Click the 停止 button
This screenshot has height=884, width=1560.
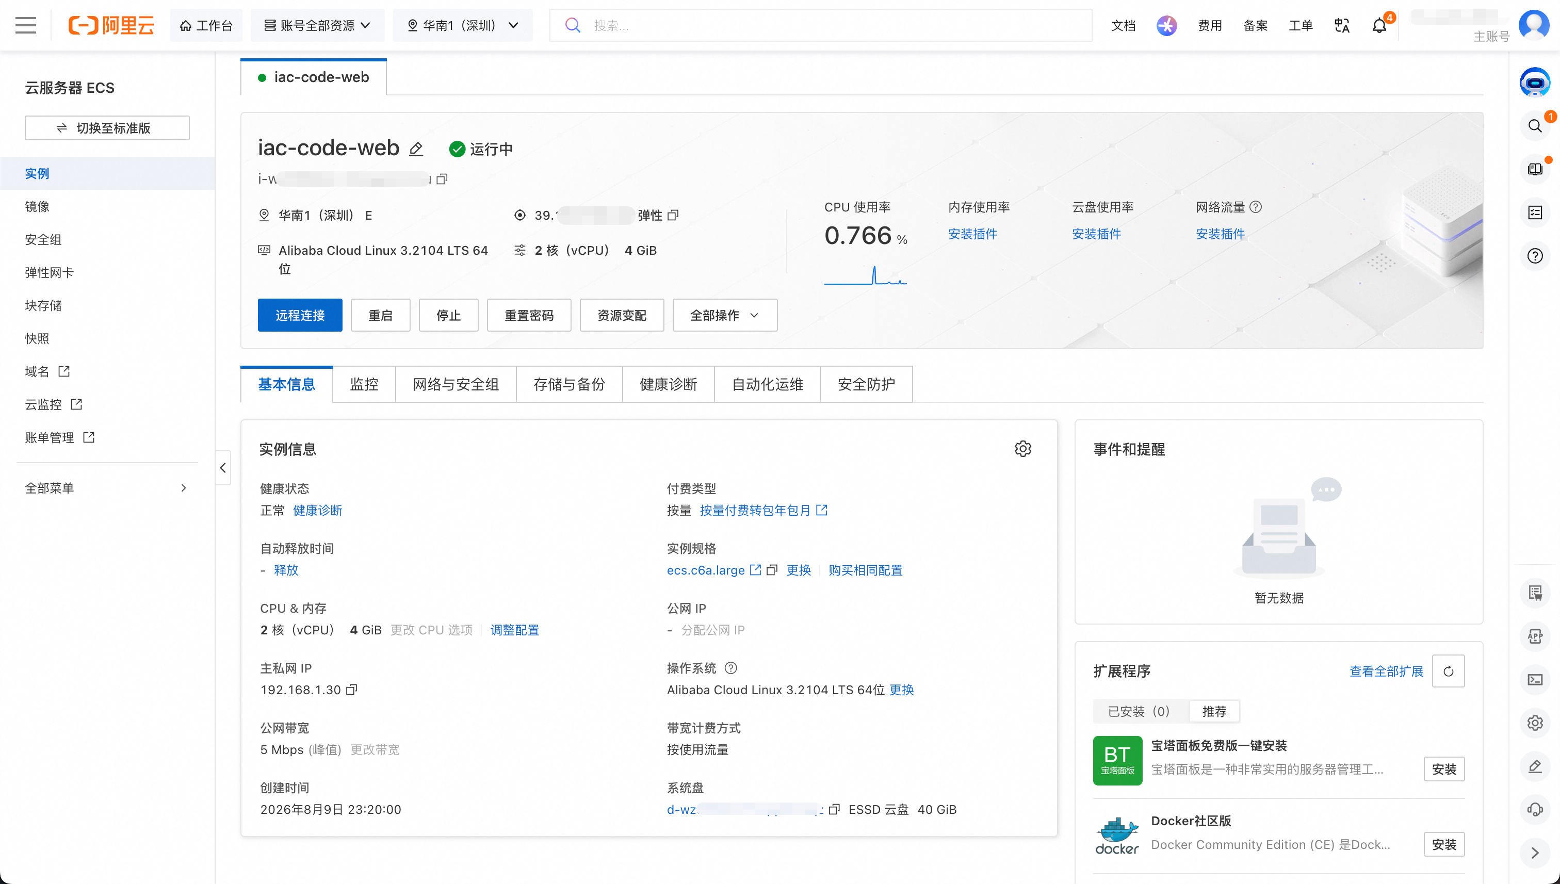click(448, 315)
